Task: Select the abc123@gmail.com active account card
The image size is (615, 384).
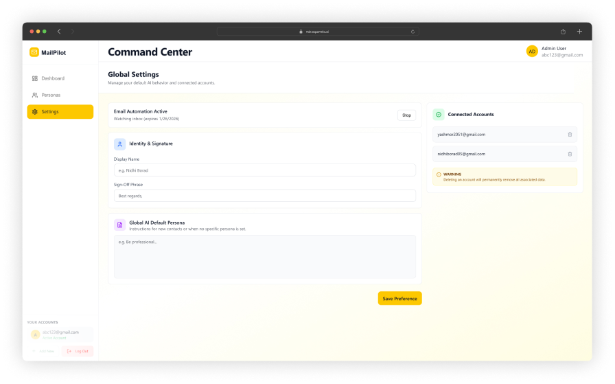Action: [60, 335]
